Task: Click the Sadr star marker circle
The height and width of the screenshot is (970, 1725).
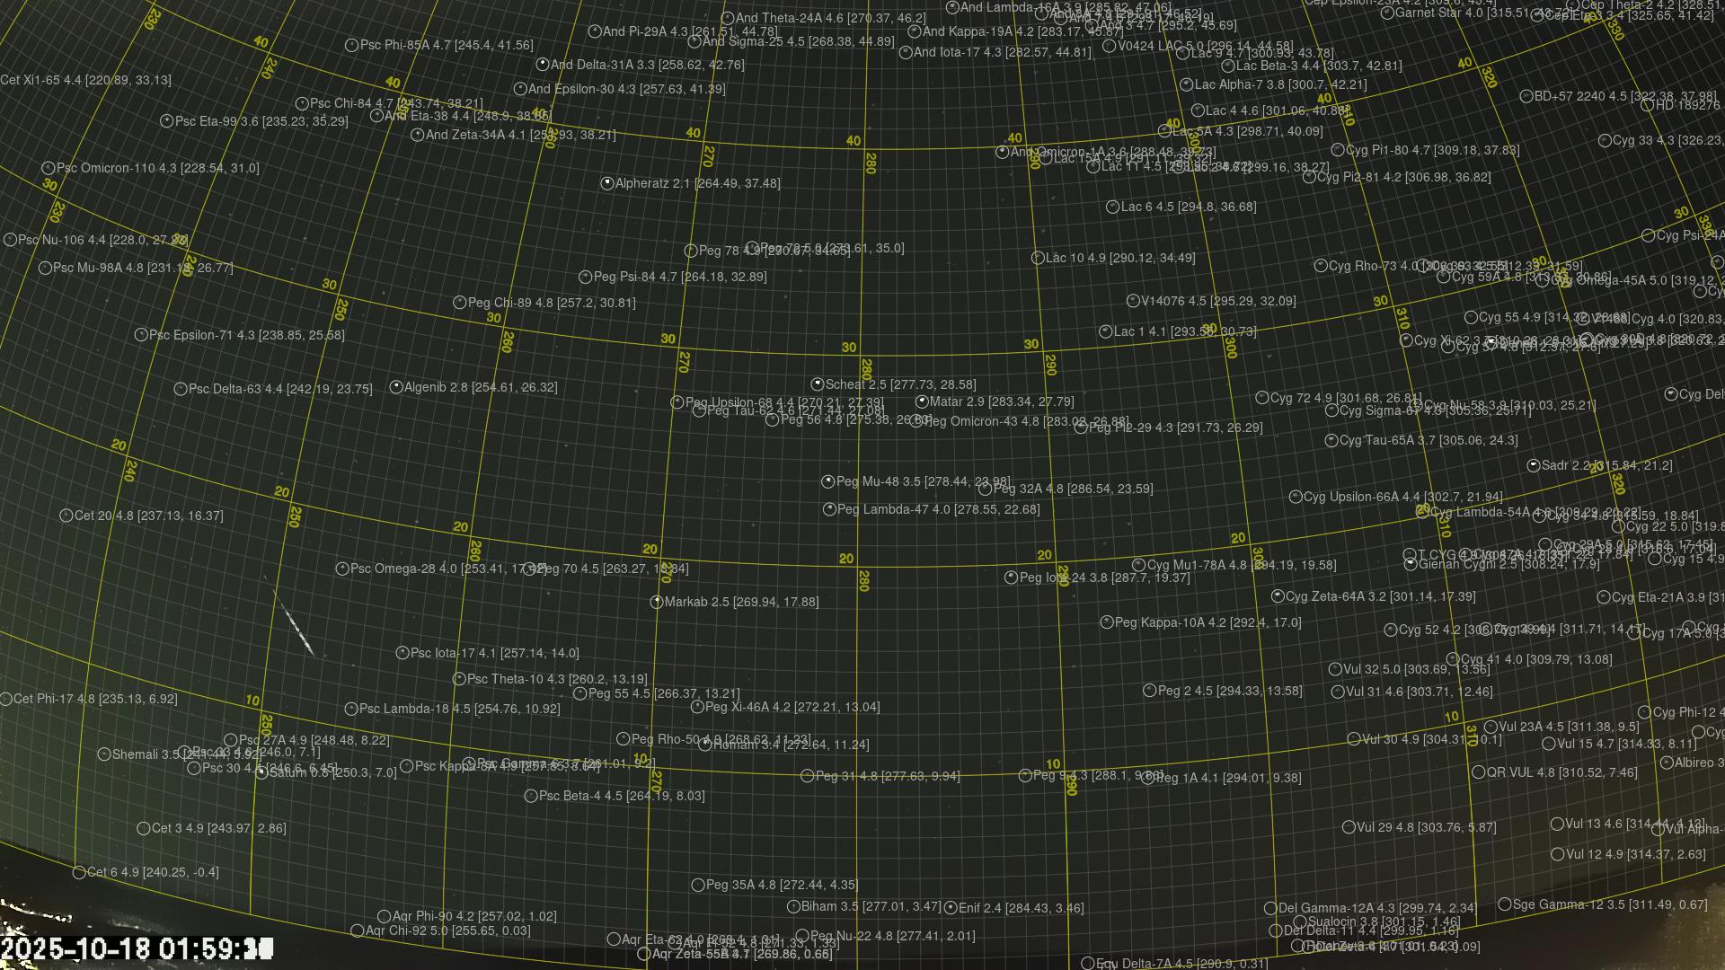Action: tap(1534, 465)
